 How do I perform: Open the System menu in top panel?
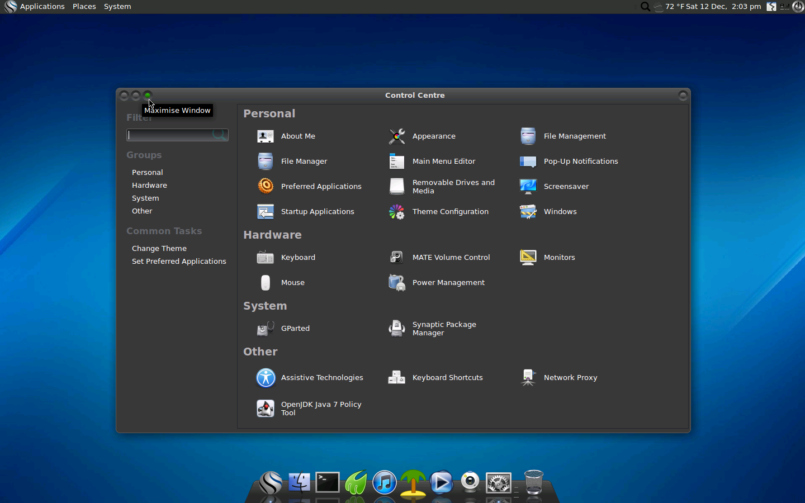click(117, 7)
